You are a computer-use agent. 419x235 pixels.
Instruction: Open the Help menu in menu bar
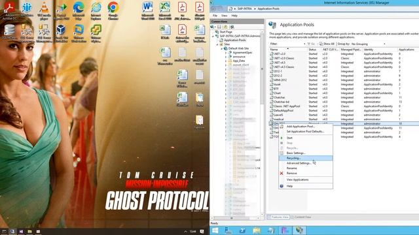pyautogui.click(x=234, y=16)
